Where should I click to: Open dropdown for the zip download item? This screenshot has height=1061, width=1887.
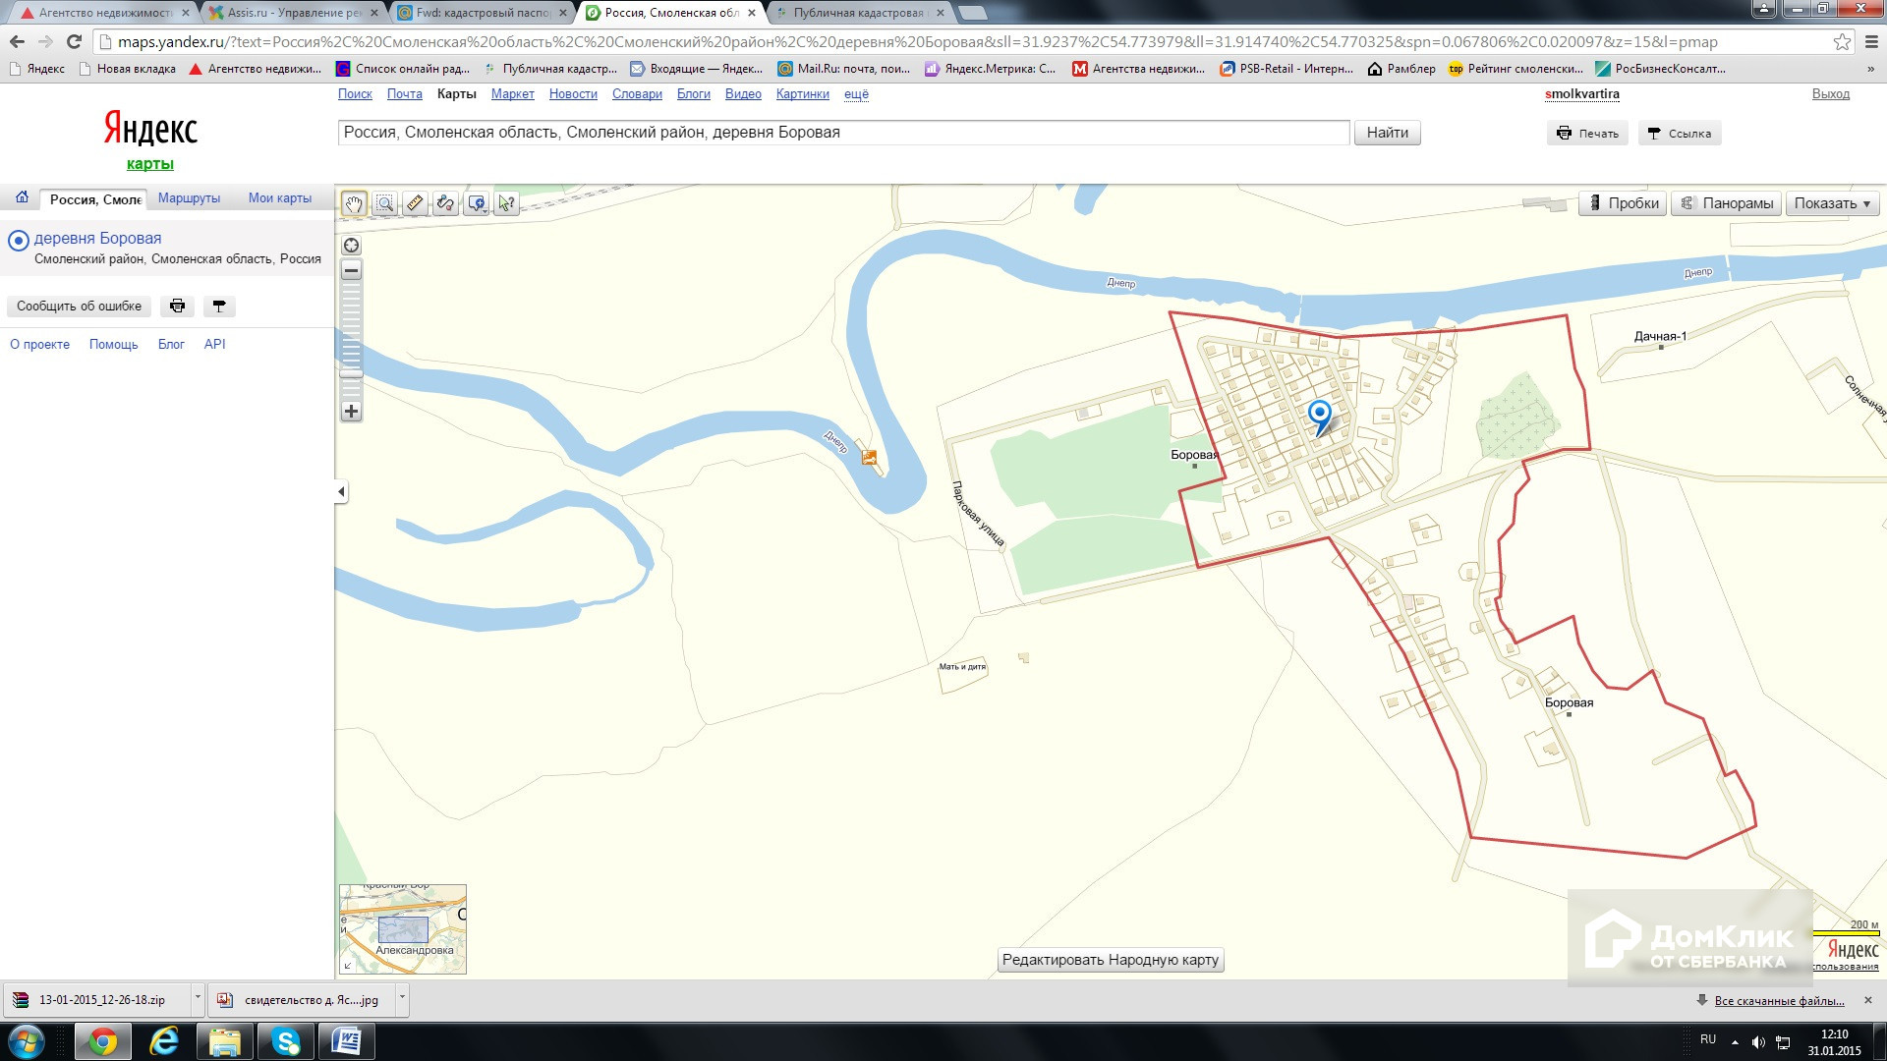pyautogui.click(x=198, y=998)
